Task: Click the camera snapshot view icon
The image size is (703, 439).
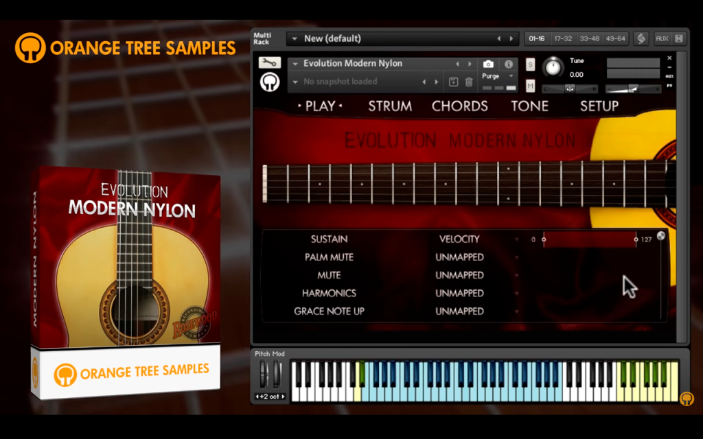Action: click(x=488, y=64)
